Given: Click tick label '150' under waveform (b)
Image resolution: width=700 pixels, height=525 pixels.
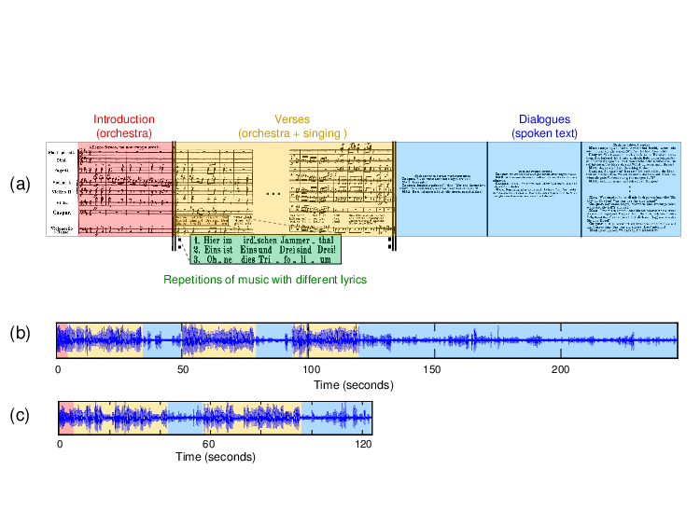Looking at the screenshot, I should (431, 369).
